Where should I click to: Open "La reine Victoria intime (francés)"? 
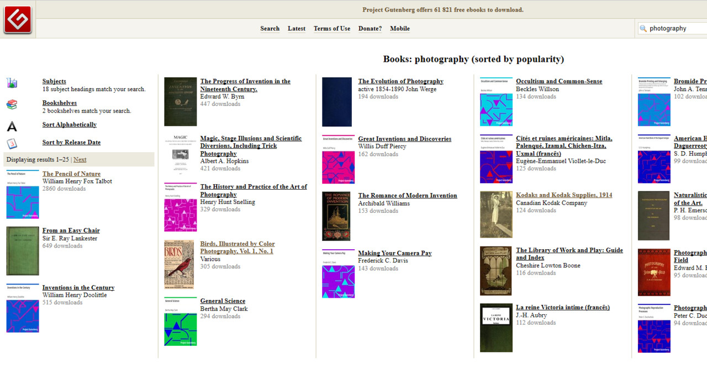coord(563,307)
